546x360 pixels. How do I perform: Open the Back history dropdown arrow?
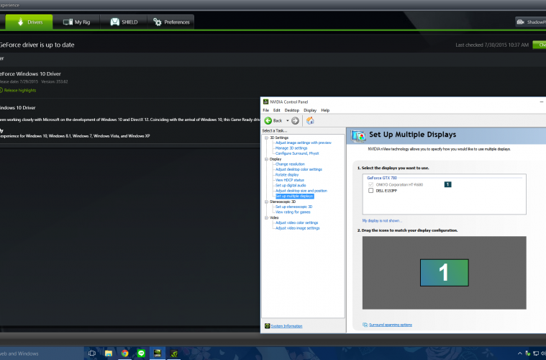pyautogui.click(x=287, y=120)
